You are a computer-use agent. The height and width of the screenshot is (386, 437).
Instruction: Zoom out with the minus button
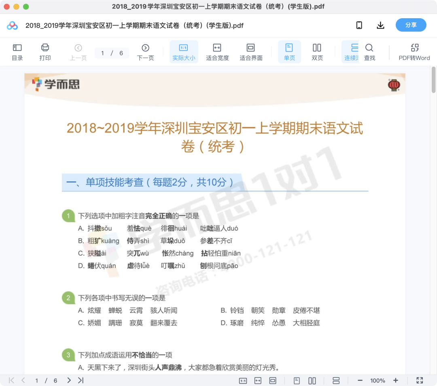click(x=360, y=380)
